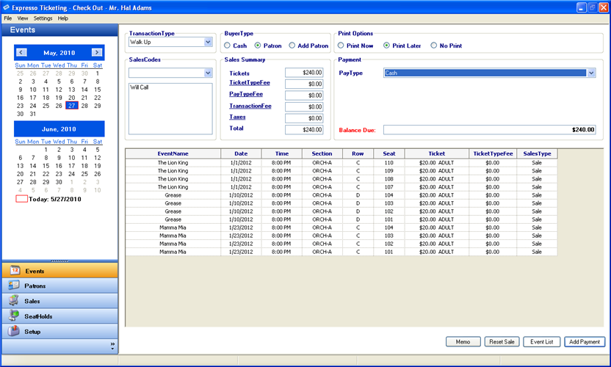
Task: Select Grease row D seat 104
Action: pos(341,195)
